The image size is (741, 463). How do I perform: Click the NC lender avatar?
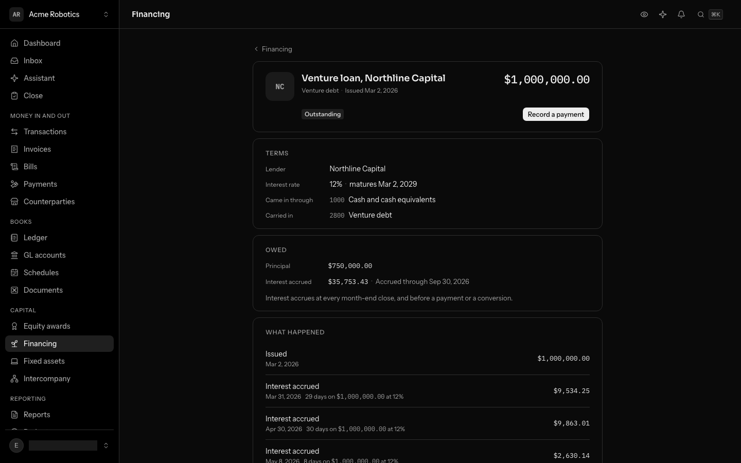[280, 86]
